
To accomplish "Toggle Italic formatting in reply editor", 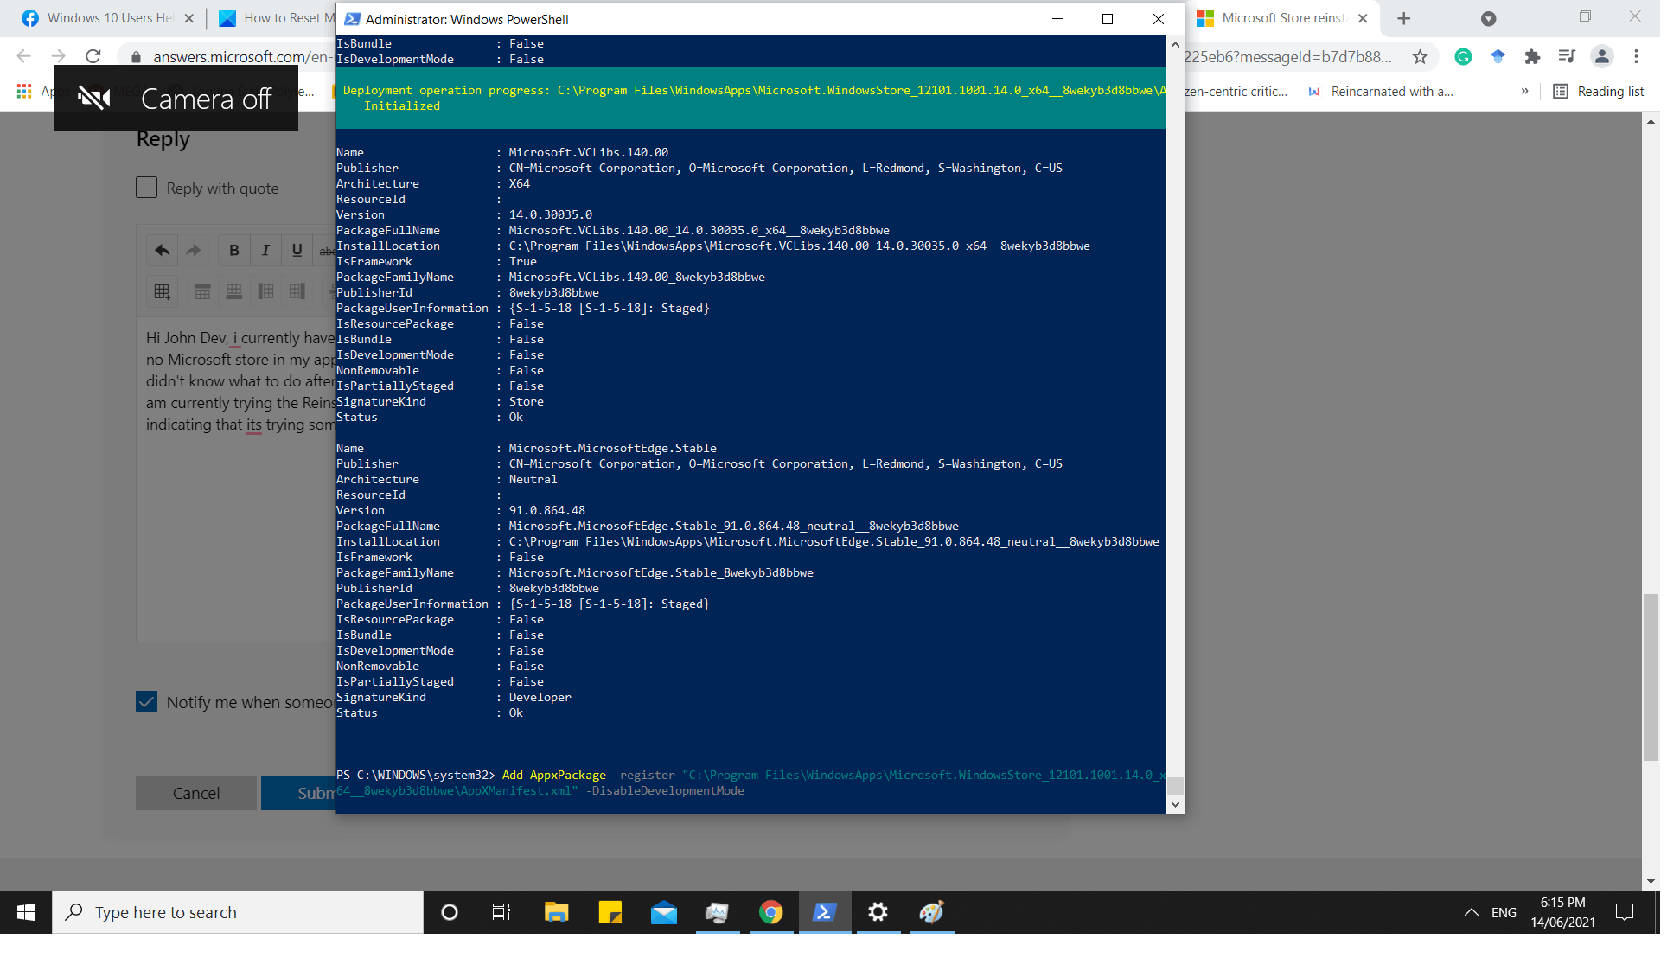I will tap(265, 251).
